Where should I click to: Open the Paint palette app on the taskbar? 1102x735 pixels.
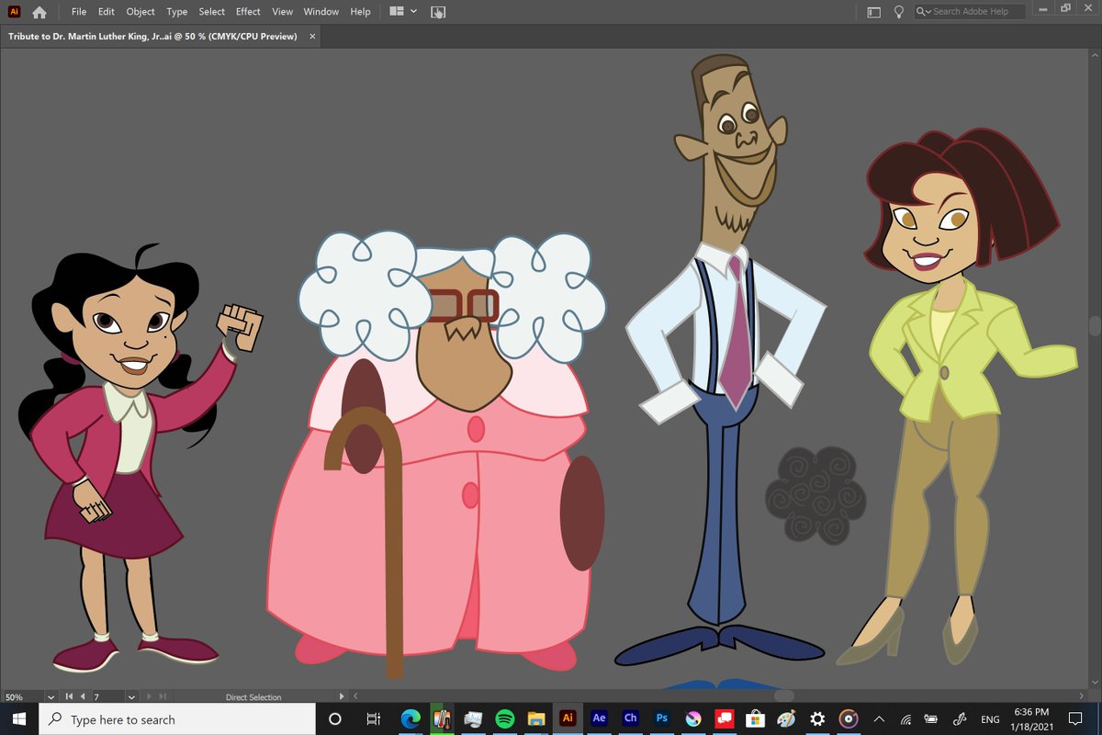point(786,719)
